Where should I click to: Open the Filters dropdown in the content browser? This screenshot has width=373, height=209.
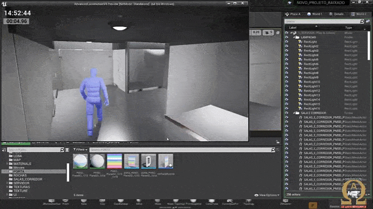(80, 150)
